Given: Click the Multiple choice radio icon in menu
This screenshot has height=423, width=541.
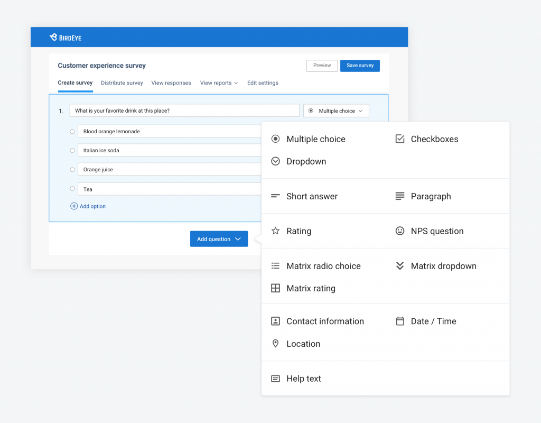Looking at the screenshot, I should click(x=275, y=139).
